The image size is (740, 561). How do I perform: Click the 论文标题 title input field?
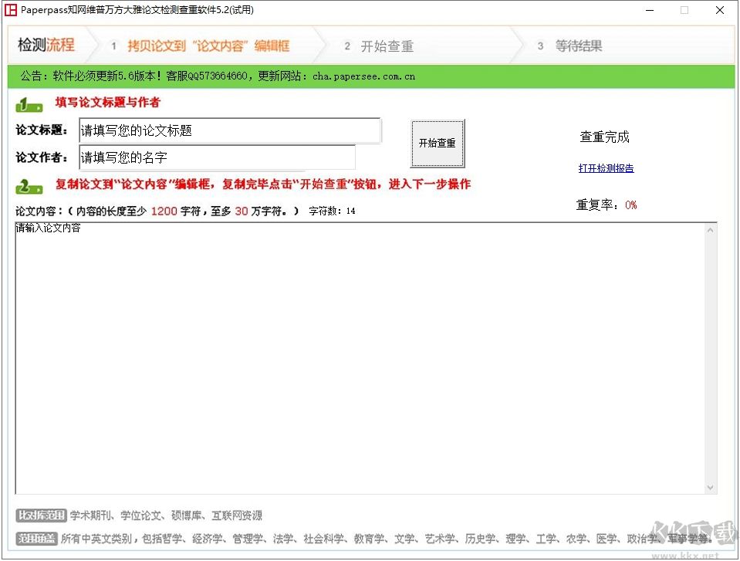pyautogui.click(x=228, y=130)
